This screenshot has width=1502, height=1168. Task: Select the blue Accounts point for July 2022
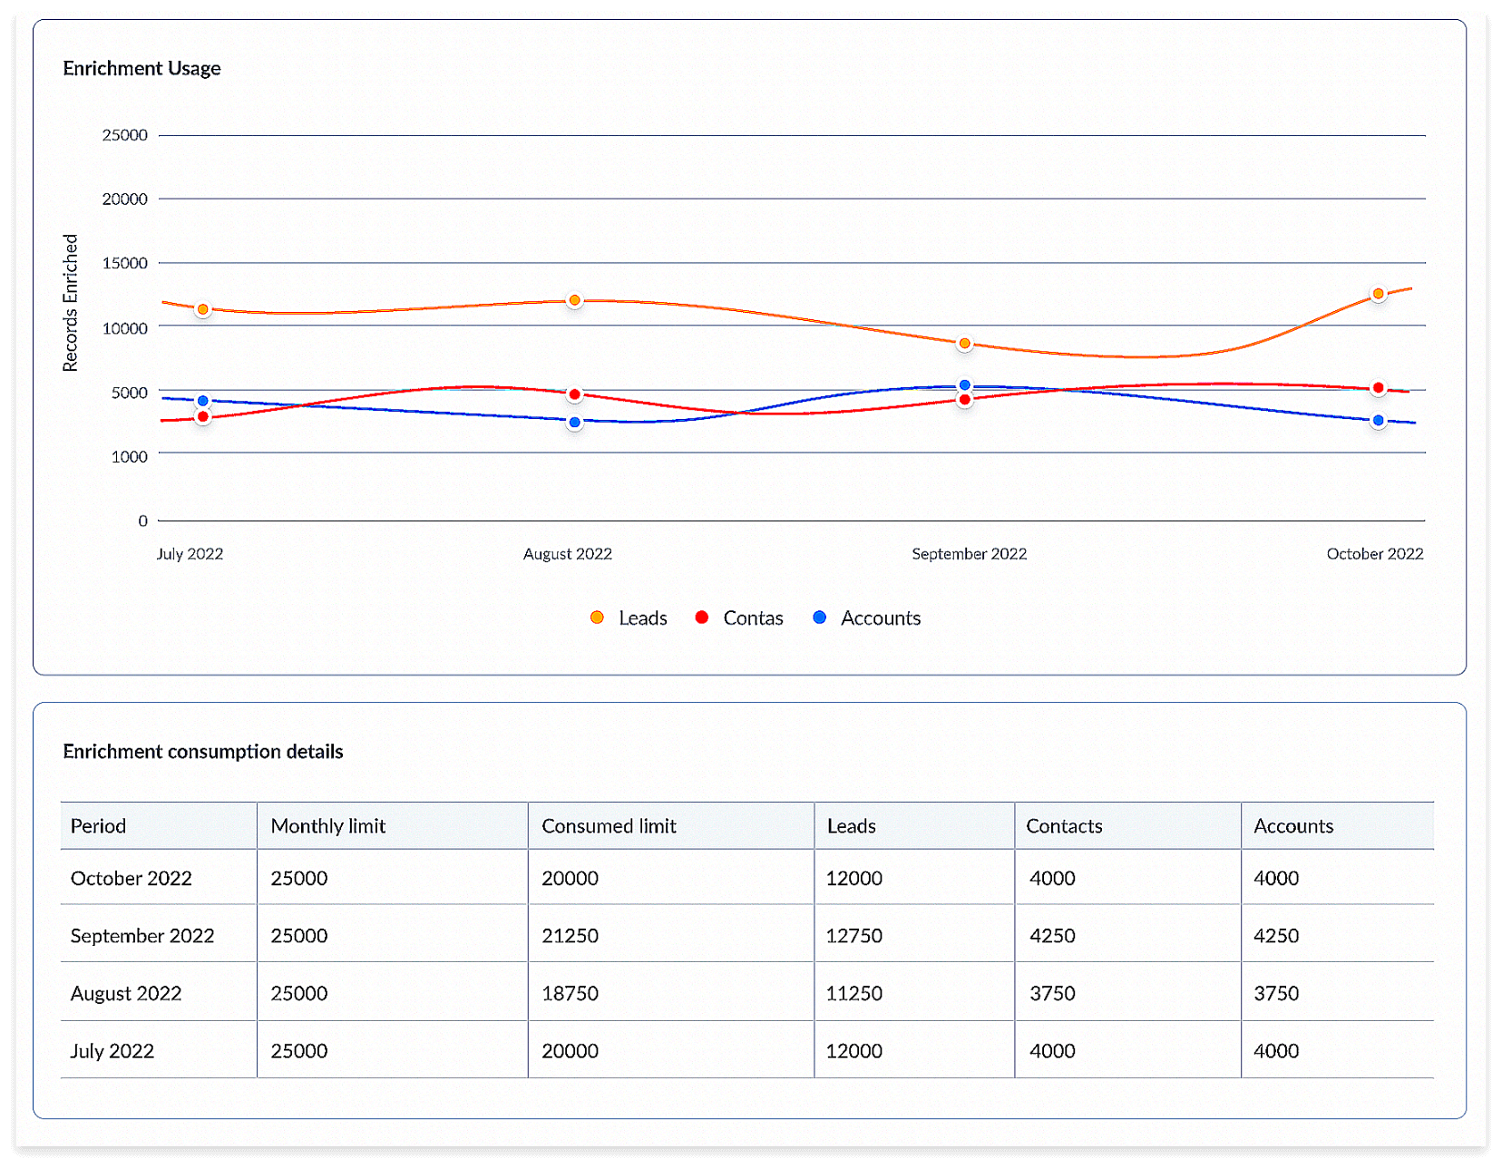(203, 401)
